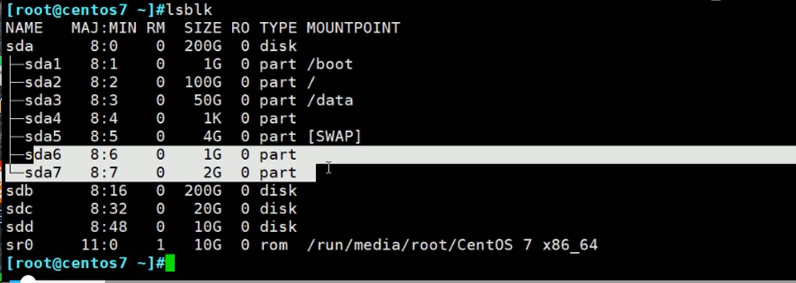Click the lsblk command text

pyautogui.click(x=189, y=9)
